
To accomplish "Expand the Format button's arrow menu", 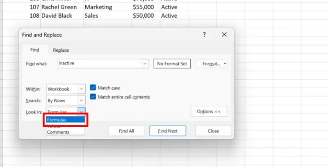I will 225,64.
